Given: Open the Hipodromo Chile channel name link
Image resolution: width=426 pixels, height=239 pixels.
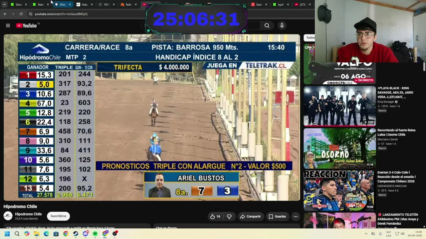Looking at the screenshot, I should pos(28,214).
